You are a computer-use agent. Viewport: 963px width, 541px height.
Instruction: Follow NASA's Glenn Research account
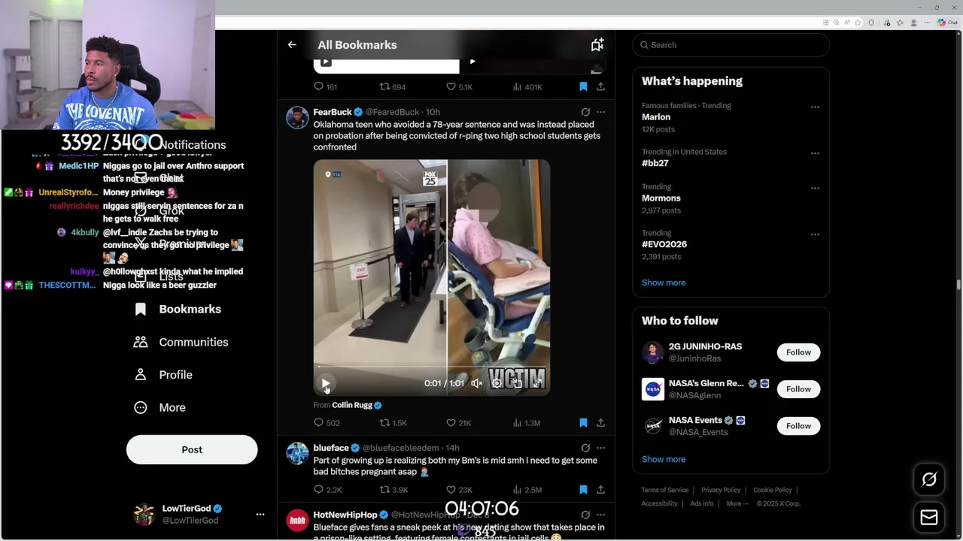[x=798, y=389]
